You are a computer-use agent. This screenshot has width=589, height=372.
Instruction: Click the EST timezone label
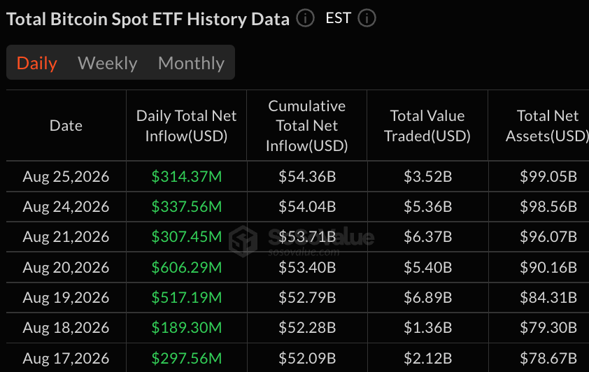click(x=338, y=18)
